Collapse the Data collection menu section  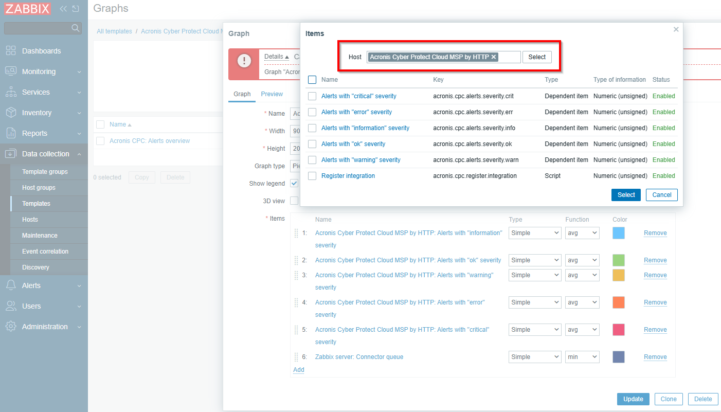(x=79, y=154)
